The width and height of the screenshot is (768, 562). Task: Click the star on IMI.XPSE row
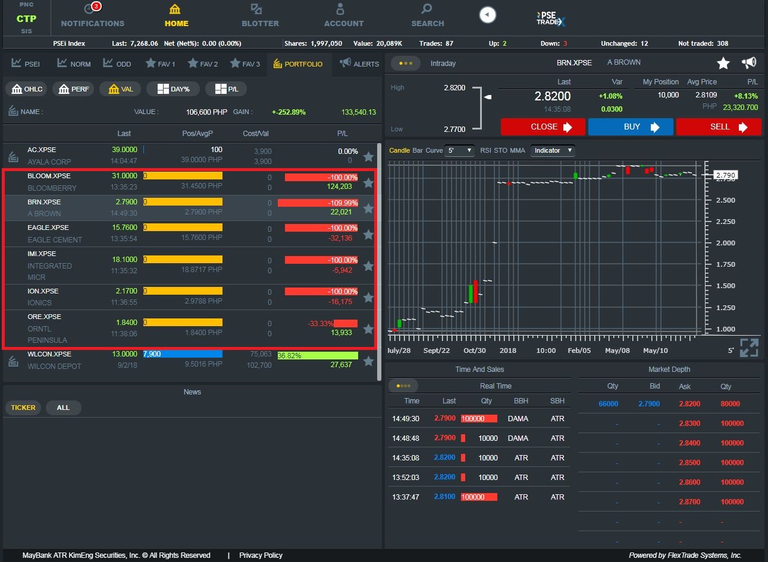point(368,266)
